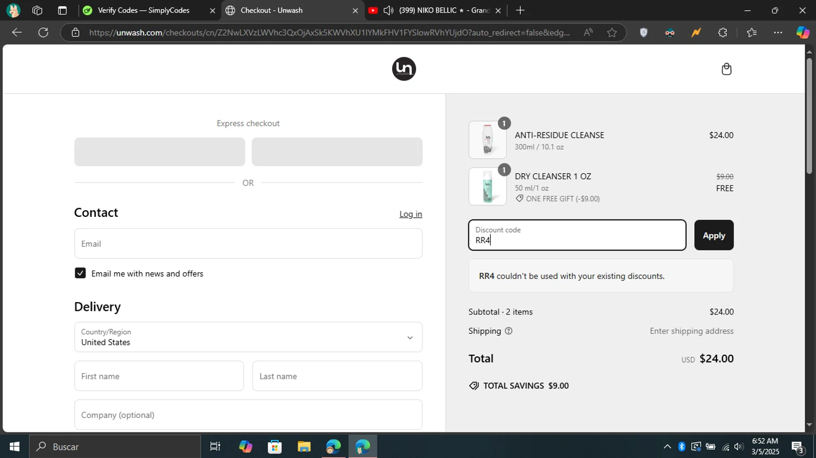Open the Copilot sidebar icon
The image size is (816, 458).
803,33
